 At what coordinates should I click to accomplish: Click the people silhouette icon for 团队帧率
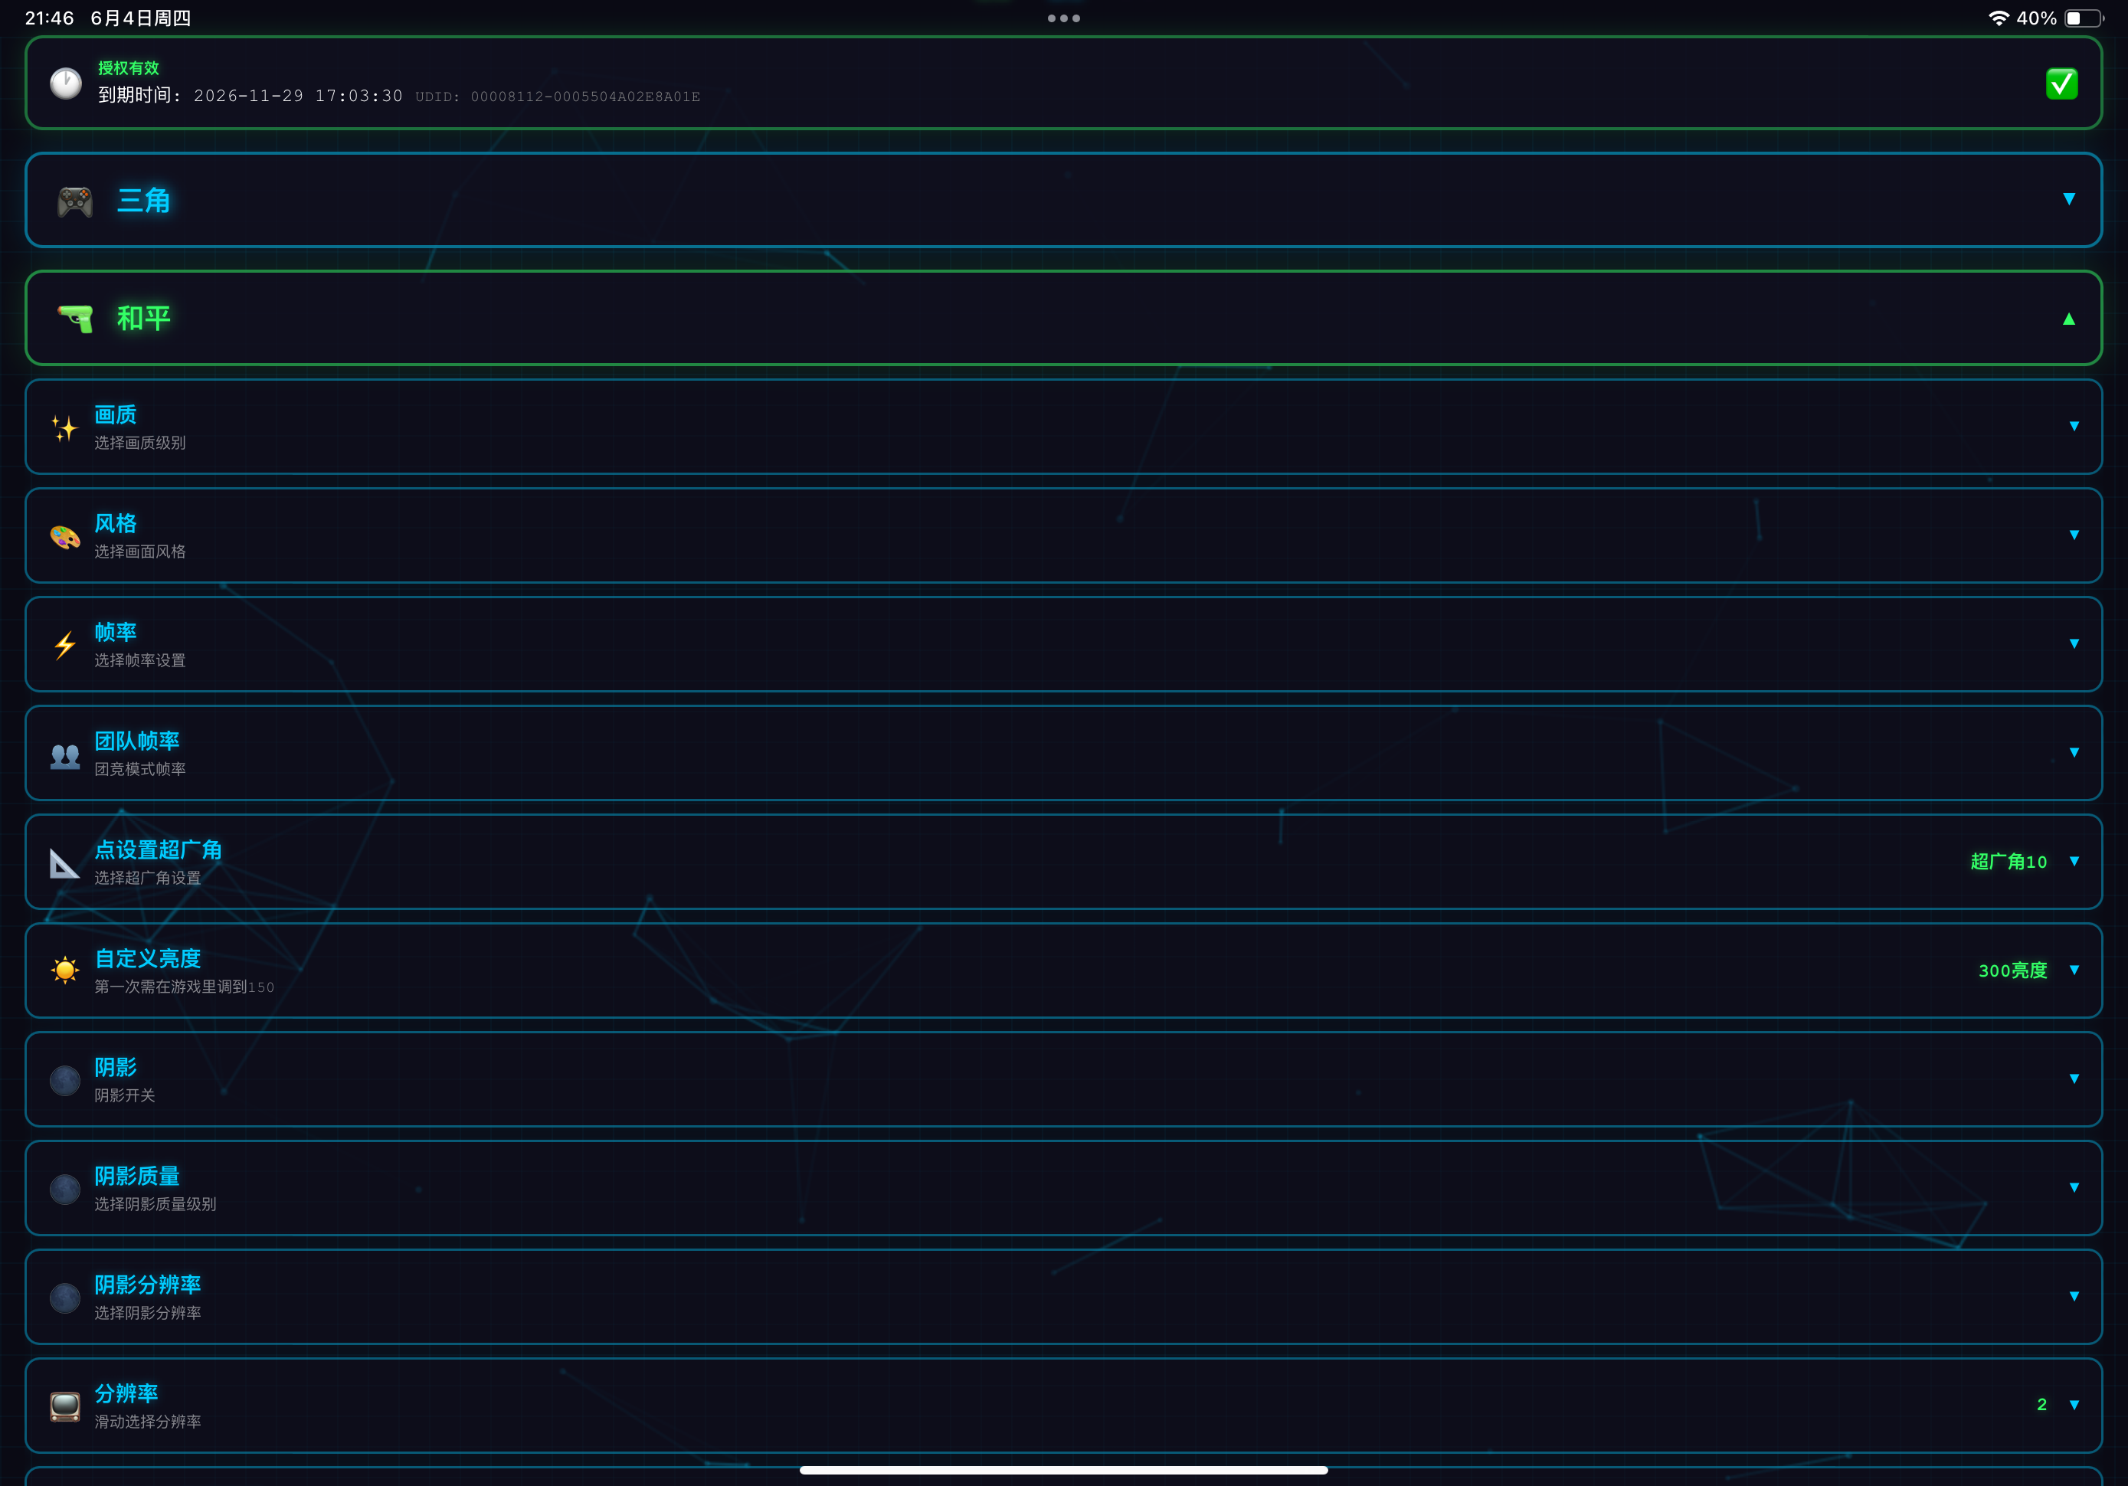click(65, 755)
